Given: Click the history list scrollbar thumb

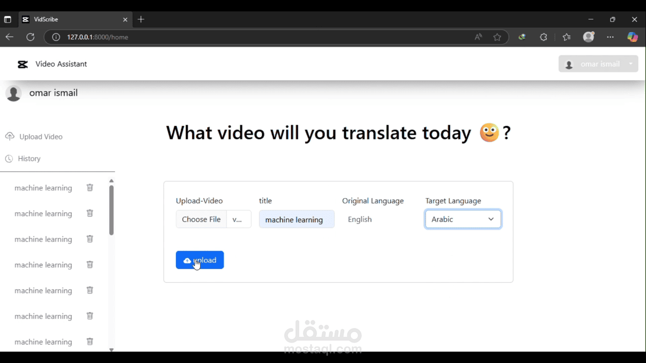Looking at the screenshot, I should click(x=112, y=210).
